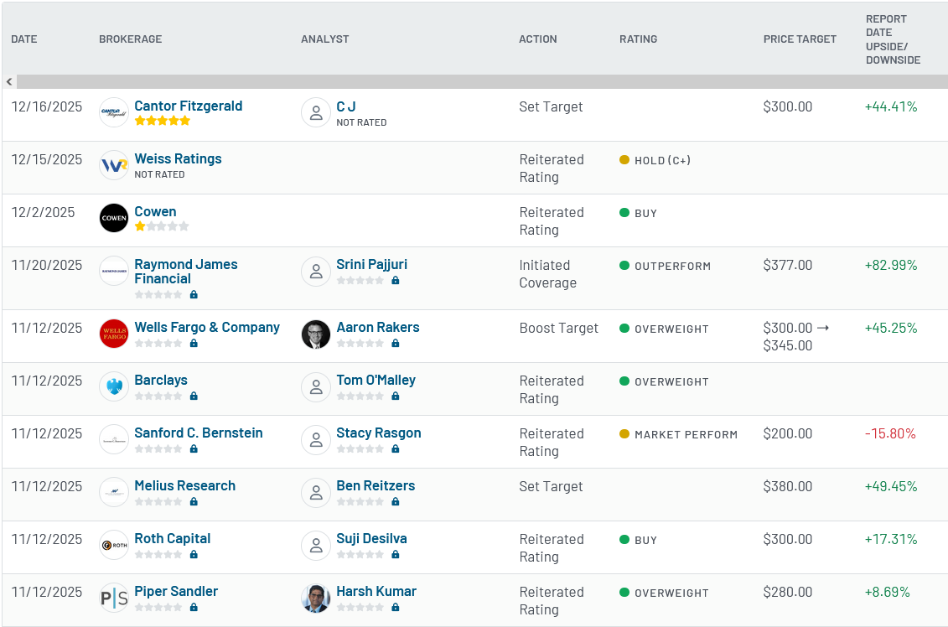Click the C J analyst avatar icon
The image size is (948, 627).
pos(316,112)
